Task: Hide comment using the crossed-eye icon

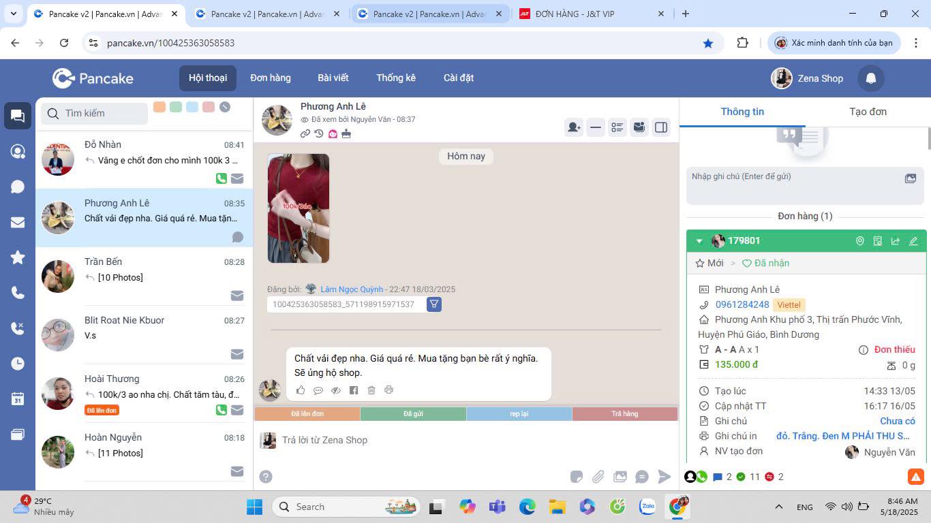Action: tap(336, 390)
